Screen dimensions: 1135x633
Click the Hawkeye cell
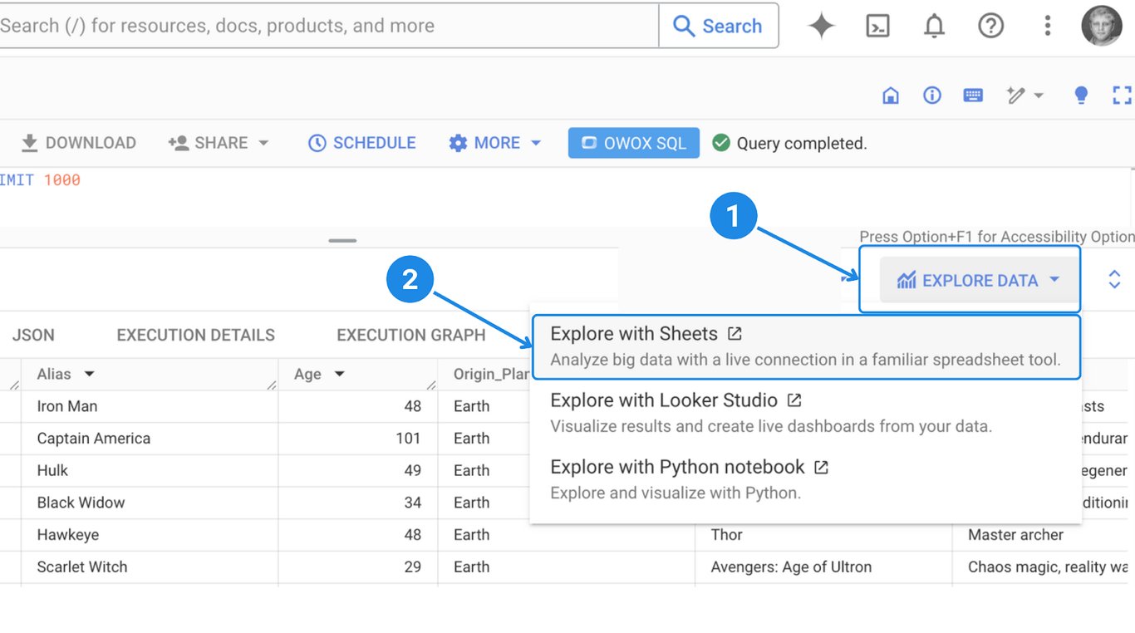(150, 535)
